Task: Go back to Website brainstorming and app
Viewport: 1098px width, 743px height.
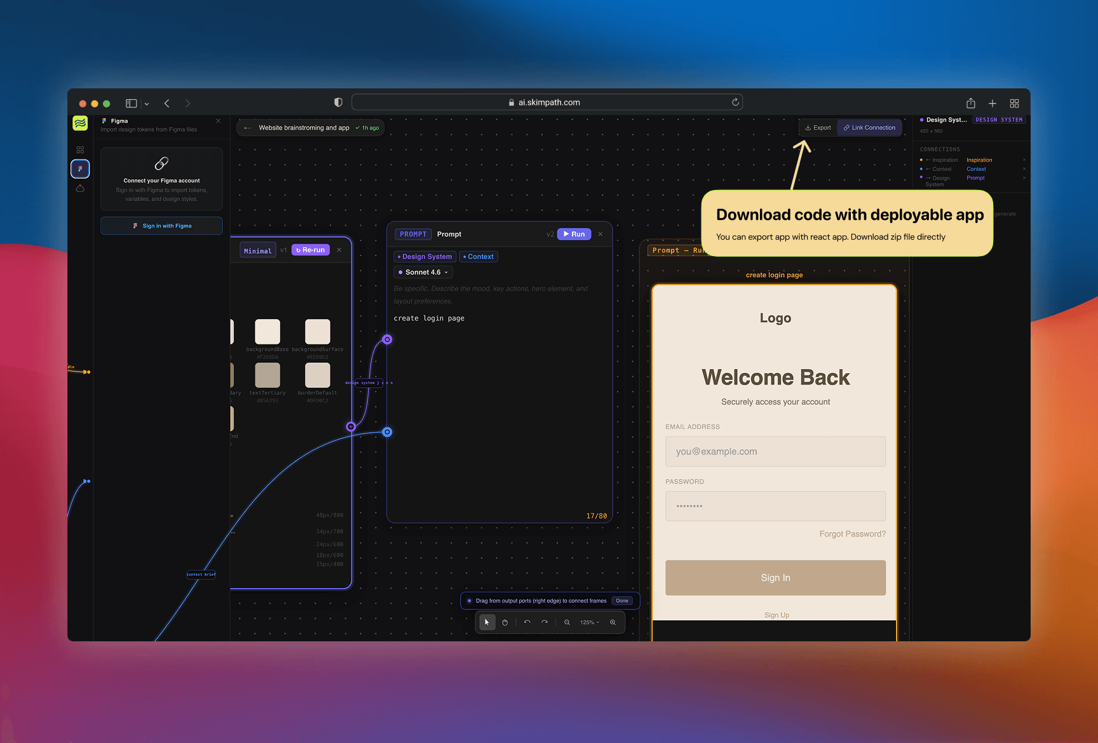Action: pyautogui.click(x=247, y=127)
